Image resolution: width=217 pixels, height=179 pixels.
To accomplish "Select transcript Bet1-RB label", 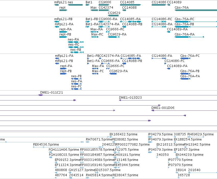I will [x=92, y=19].
